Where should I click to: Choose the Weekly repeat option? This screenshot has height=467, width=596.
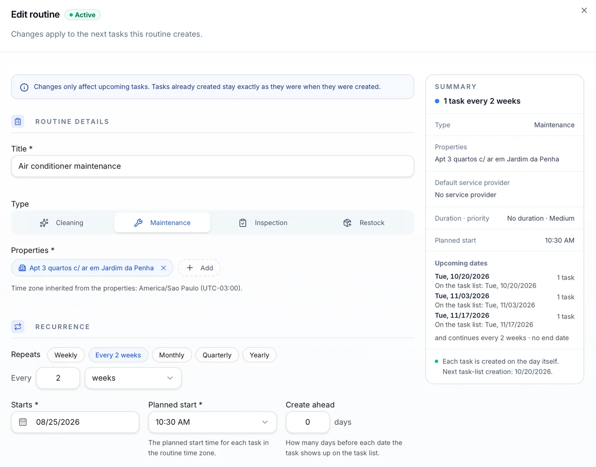point(66,355)
